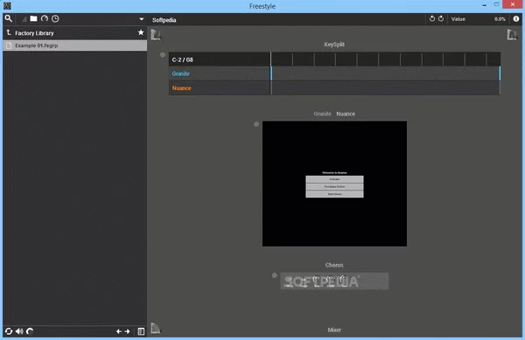The height and width of the screenshot is (340, 525).
Task: Click the bottom-left rack icon near Mixer
Action: pyautogui.click(x=156, y=328)
